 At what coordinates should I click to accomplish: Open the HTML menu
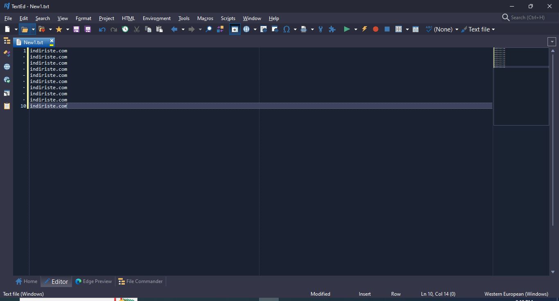click(128, 18)
